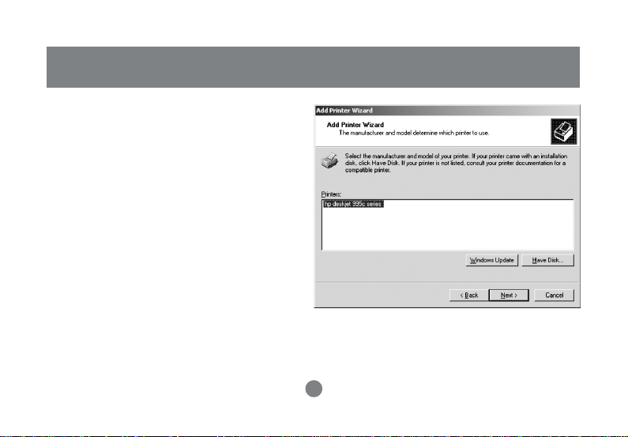This screenshot has height=437, width=628.
Task: Click the Add Printer Wizard title bar
Action: [x=447, y=111]
